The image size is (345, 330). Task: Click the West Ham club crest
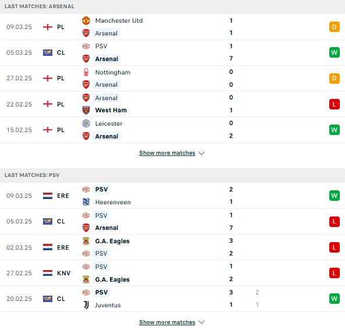tap(86, 110)
